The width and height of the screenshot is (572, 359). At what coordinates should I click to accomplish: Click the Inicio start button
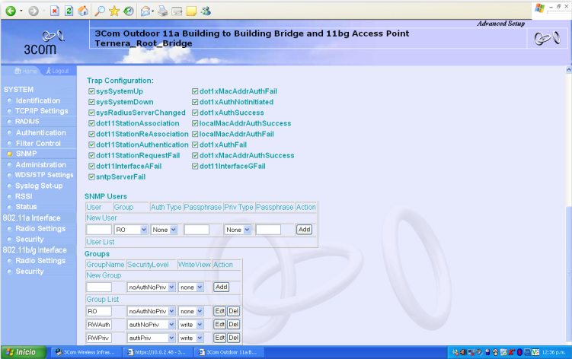(21, 352)
